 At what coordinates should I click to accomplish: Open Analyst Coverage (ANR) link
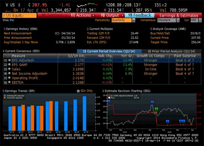pos(165,29)
